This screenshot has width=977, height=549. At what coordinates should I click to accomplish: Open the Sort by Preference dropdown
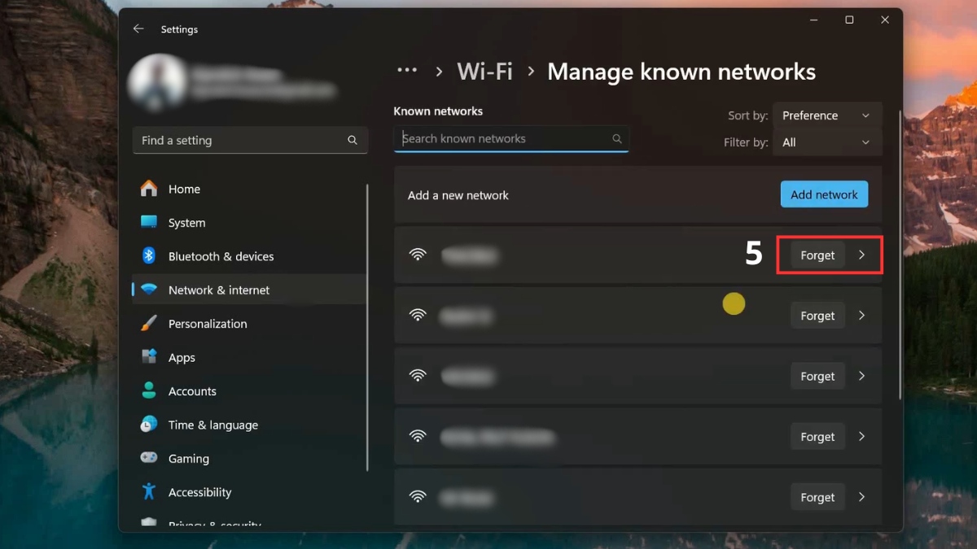[x=826, y=115]
